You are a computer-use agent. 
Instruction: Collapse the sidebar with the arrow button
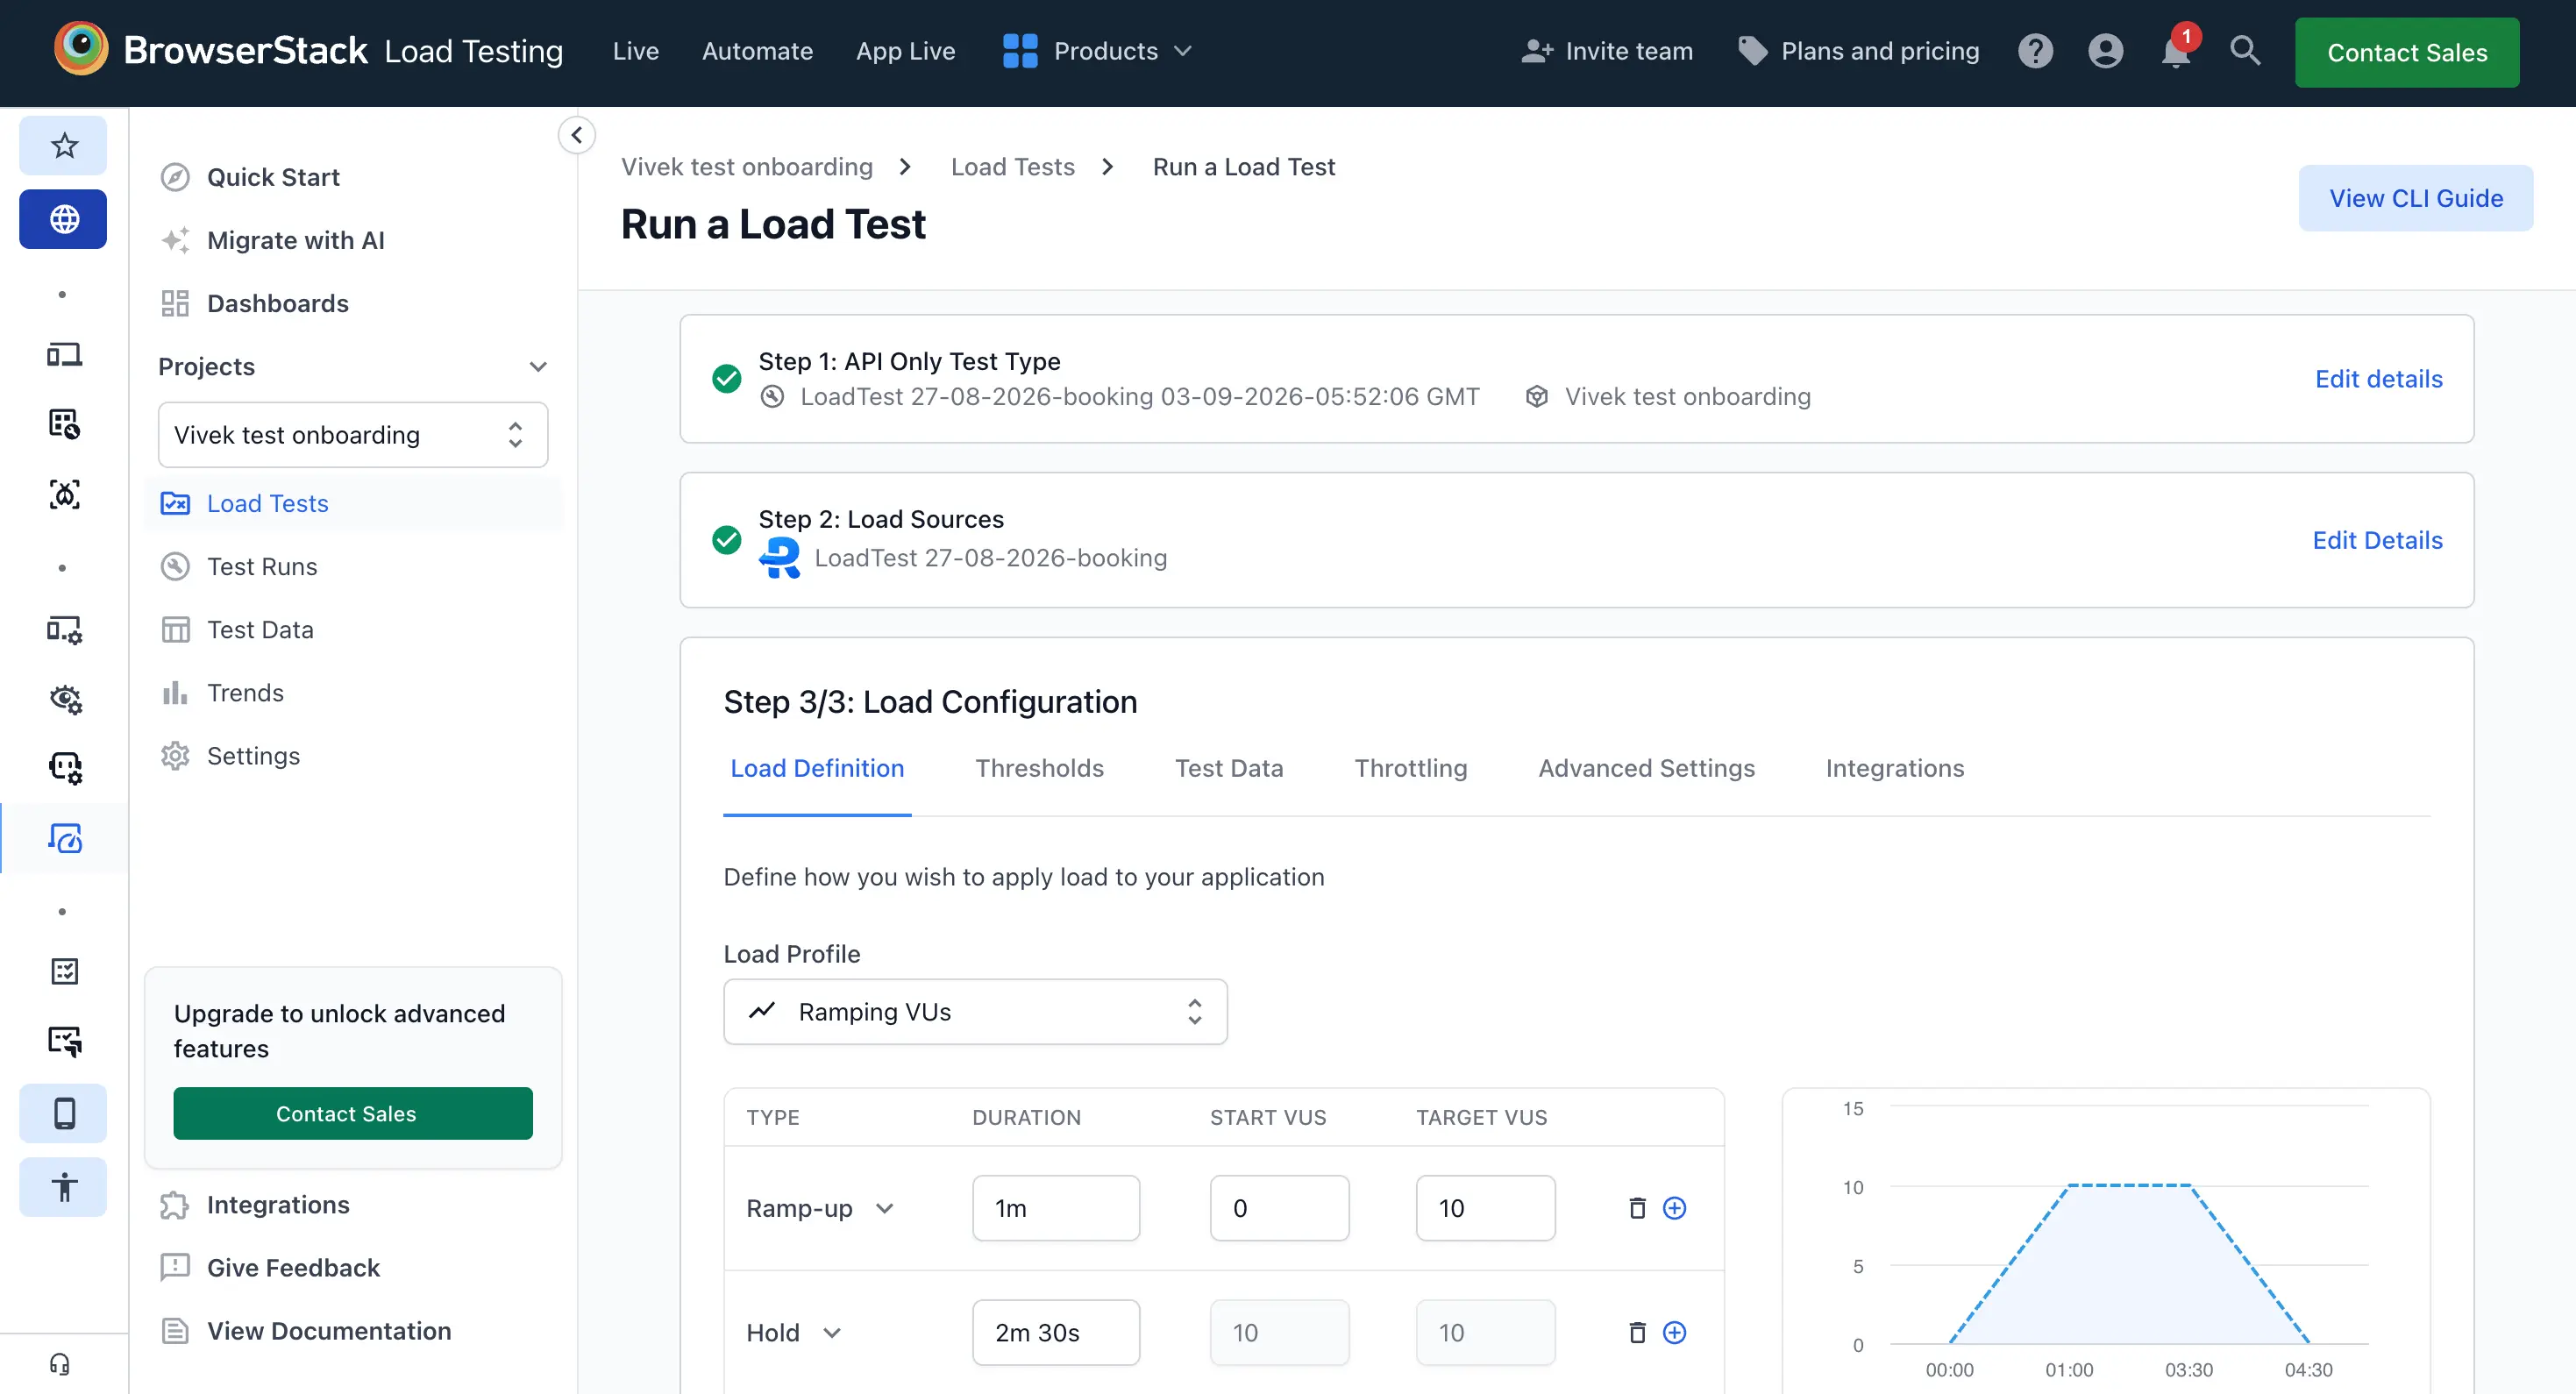[x=576, y=135]
